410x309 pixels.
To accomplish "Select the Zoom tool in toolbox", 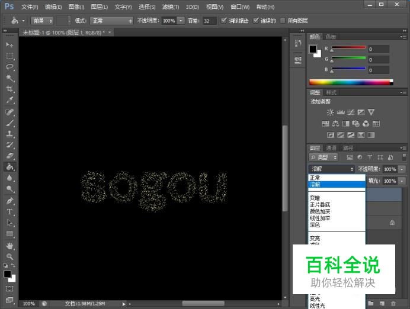I will coord(9,257).
